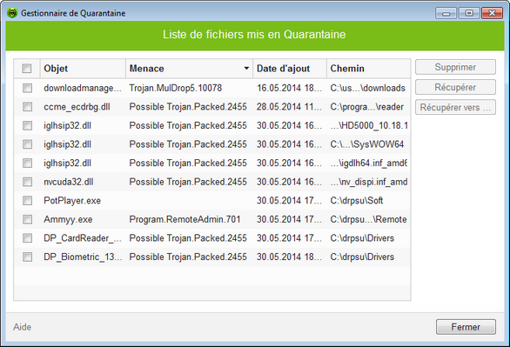The image size is (510, 347).
Task: Click the Dr.Web spider icon in title bar
Action: tap(12, 13)
